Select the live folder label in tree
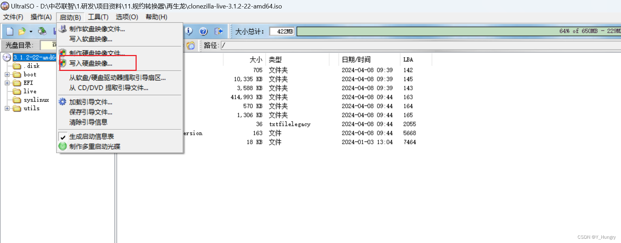The image size is (621, 243). coord(30,91)
